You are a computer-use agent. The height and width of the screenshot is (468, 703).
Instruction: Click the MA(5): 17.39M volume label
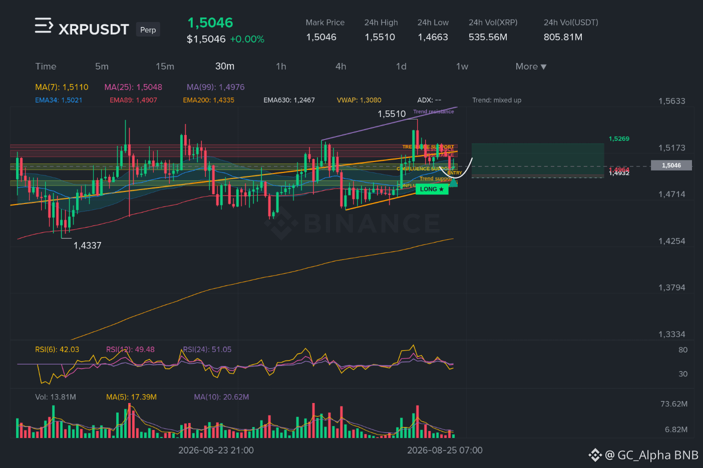point(131,397)
